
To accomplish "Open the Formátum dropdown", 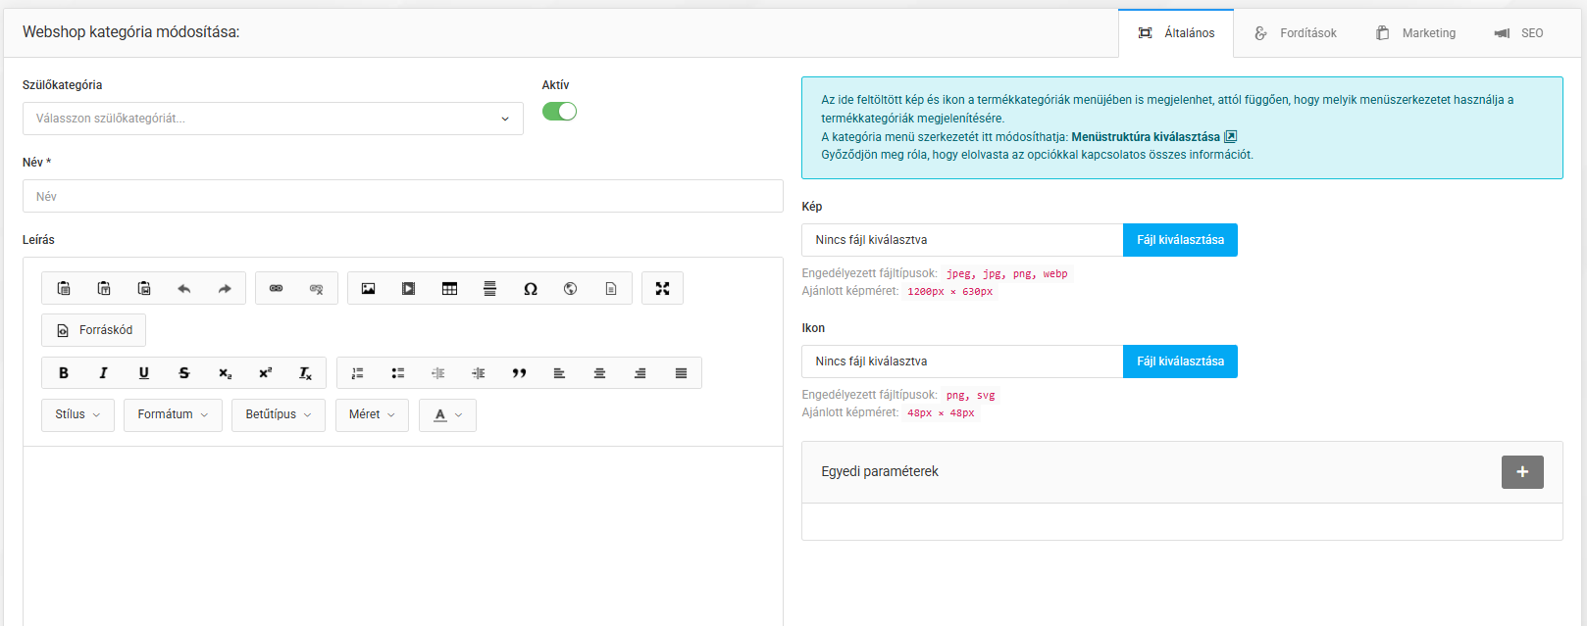I will click(173, 414).
